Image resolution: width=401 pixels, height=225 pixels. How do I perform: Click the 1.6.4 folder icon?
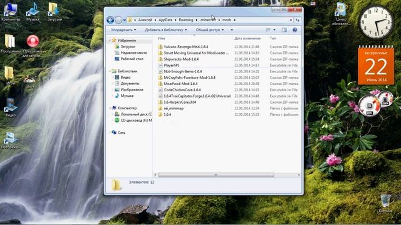(x=160, y=114)
